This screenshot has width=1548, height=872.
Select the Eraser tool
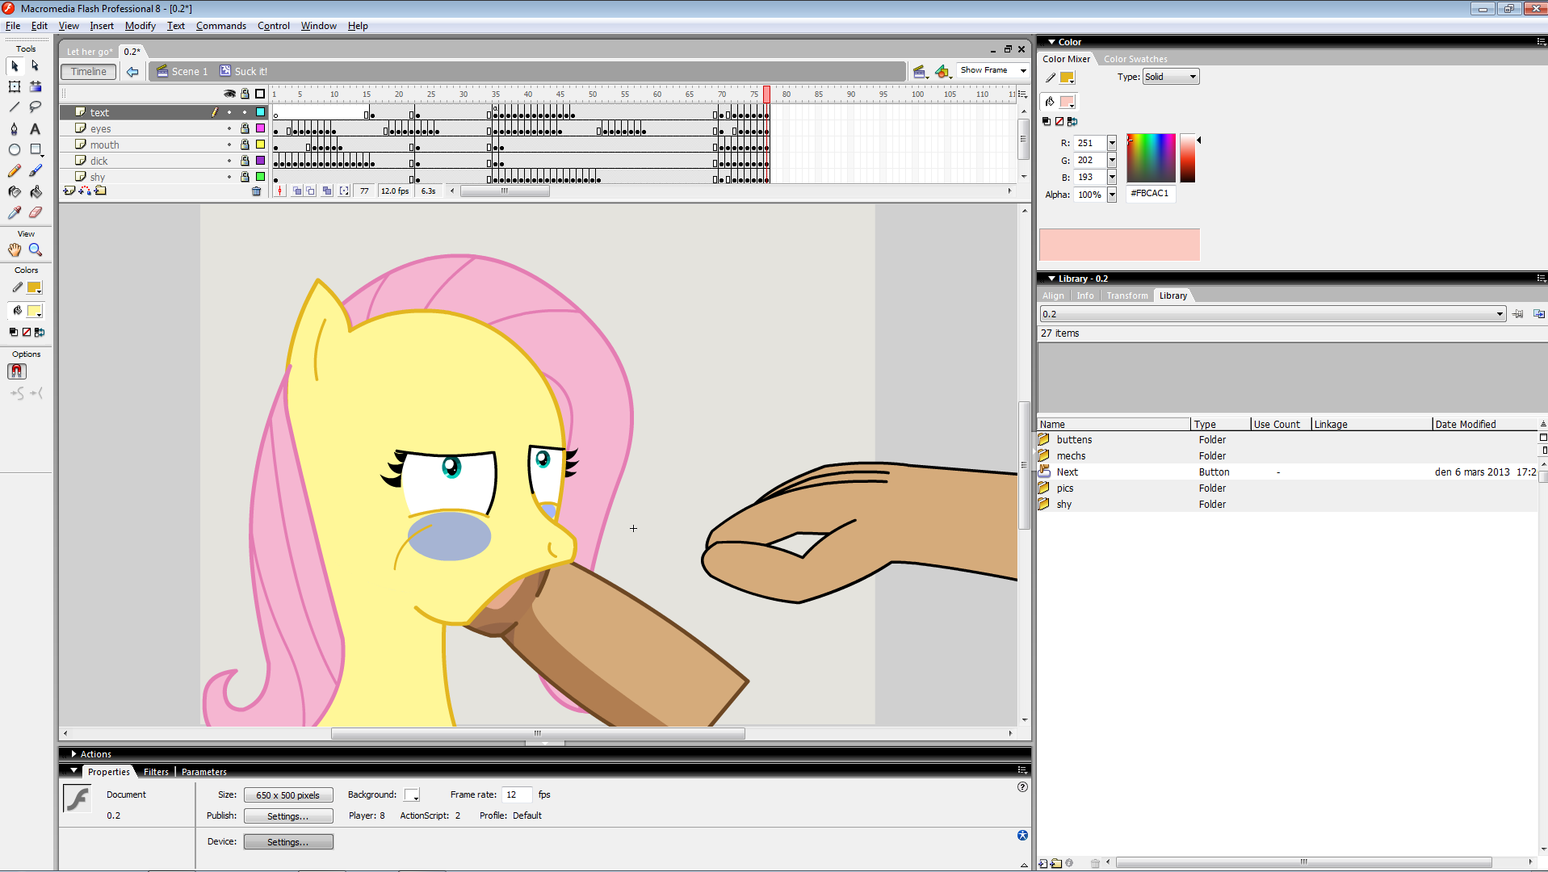[x=36, y=212]
